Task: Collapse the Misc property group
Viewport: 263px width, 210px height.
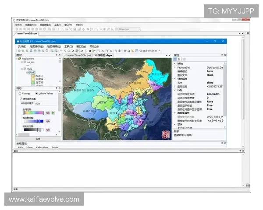Action: tap(174, 63)
